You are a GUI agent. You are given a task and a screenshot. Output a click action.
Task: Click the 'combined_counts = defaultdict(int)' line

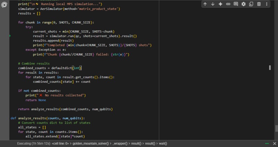pos(50,68)
